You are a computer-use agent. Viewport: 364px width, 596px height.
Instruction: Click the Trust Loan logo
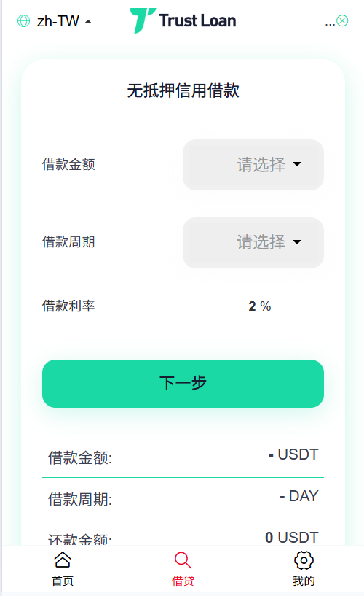click(183, 20)
